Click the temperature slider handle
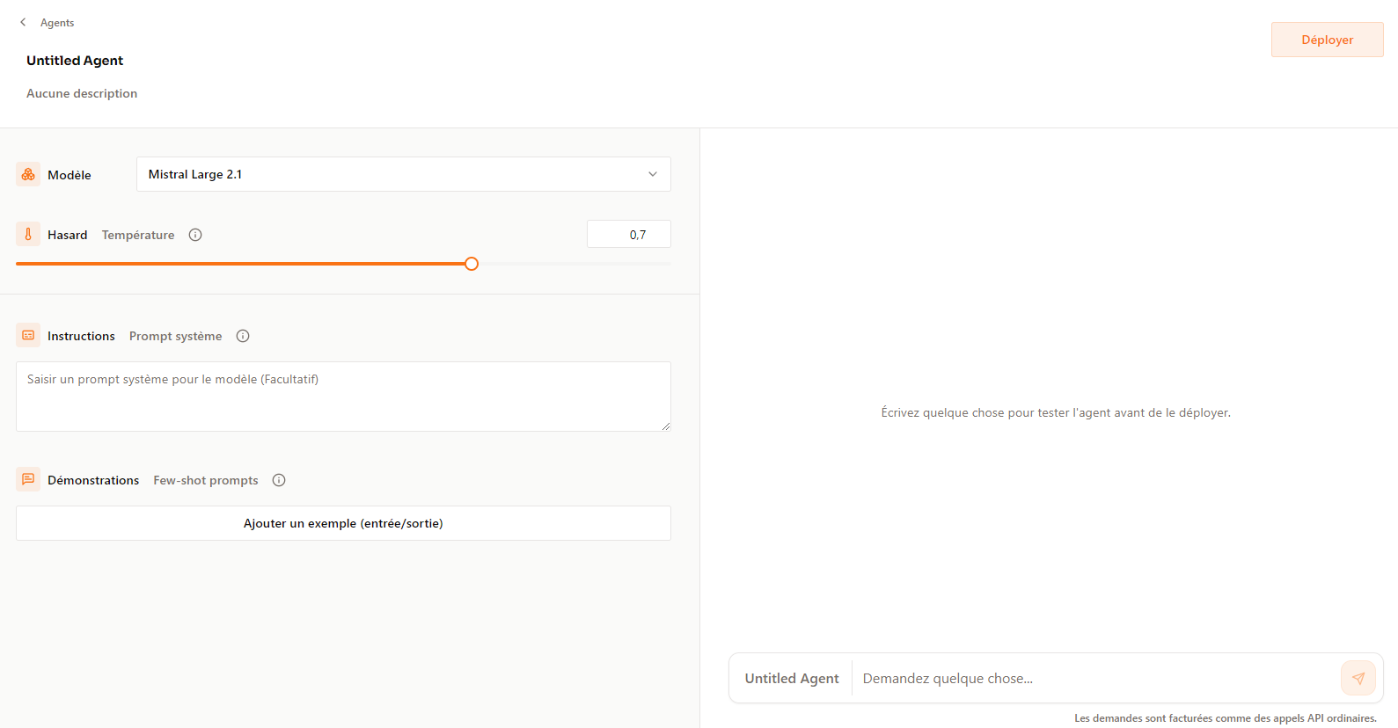The width and height of the screenshot is (1398, 728). (472, 264)
